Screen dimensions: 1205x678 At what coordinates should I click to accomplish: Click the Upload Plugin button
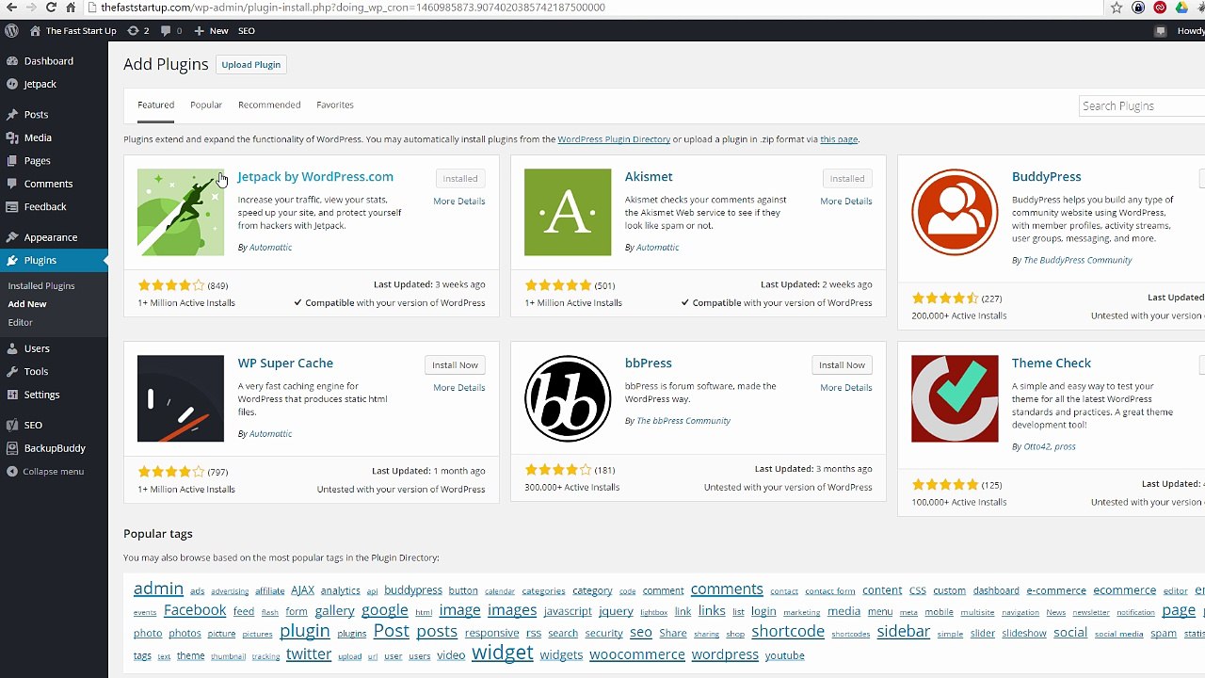point(251,64)
